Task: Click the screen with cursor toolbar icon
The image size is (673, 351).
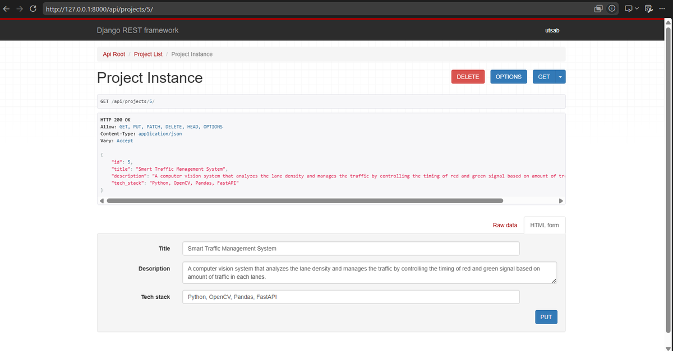Action: 628,9
